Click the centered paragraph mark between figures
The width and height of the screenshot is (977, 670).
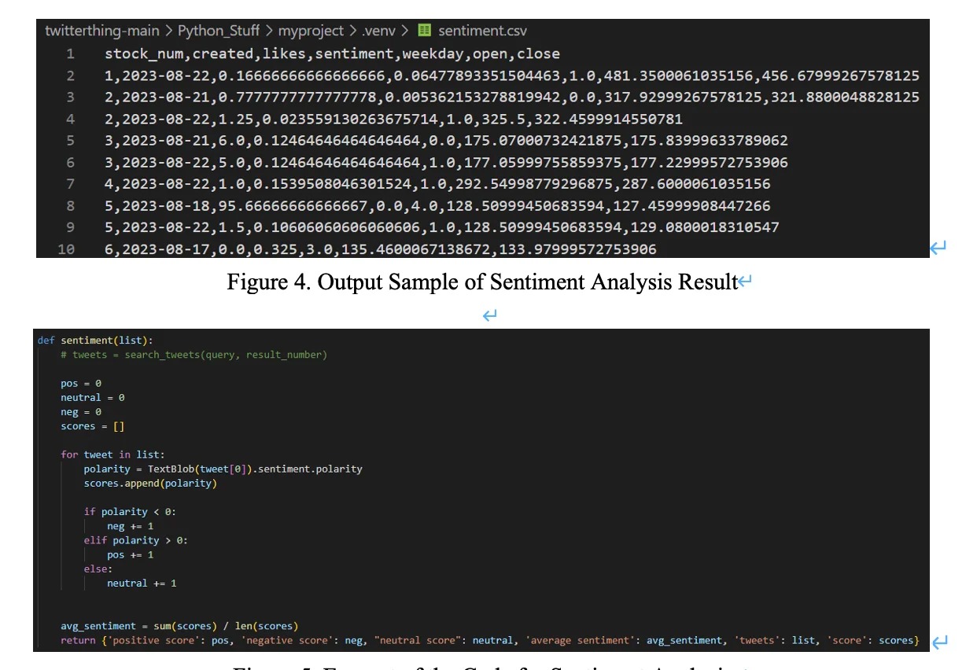point(489,315)
